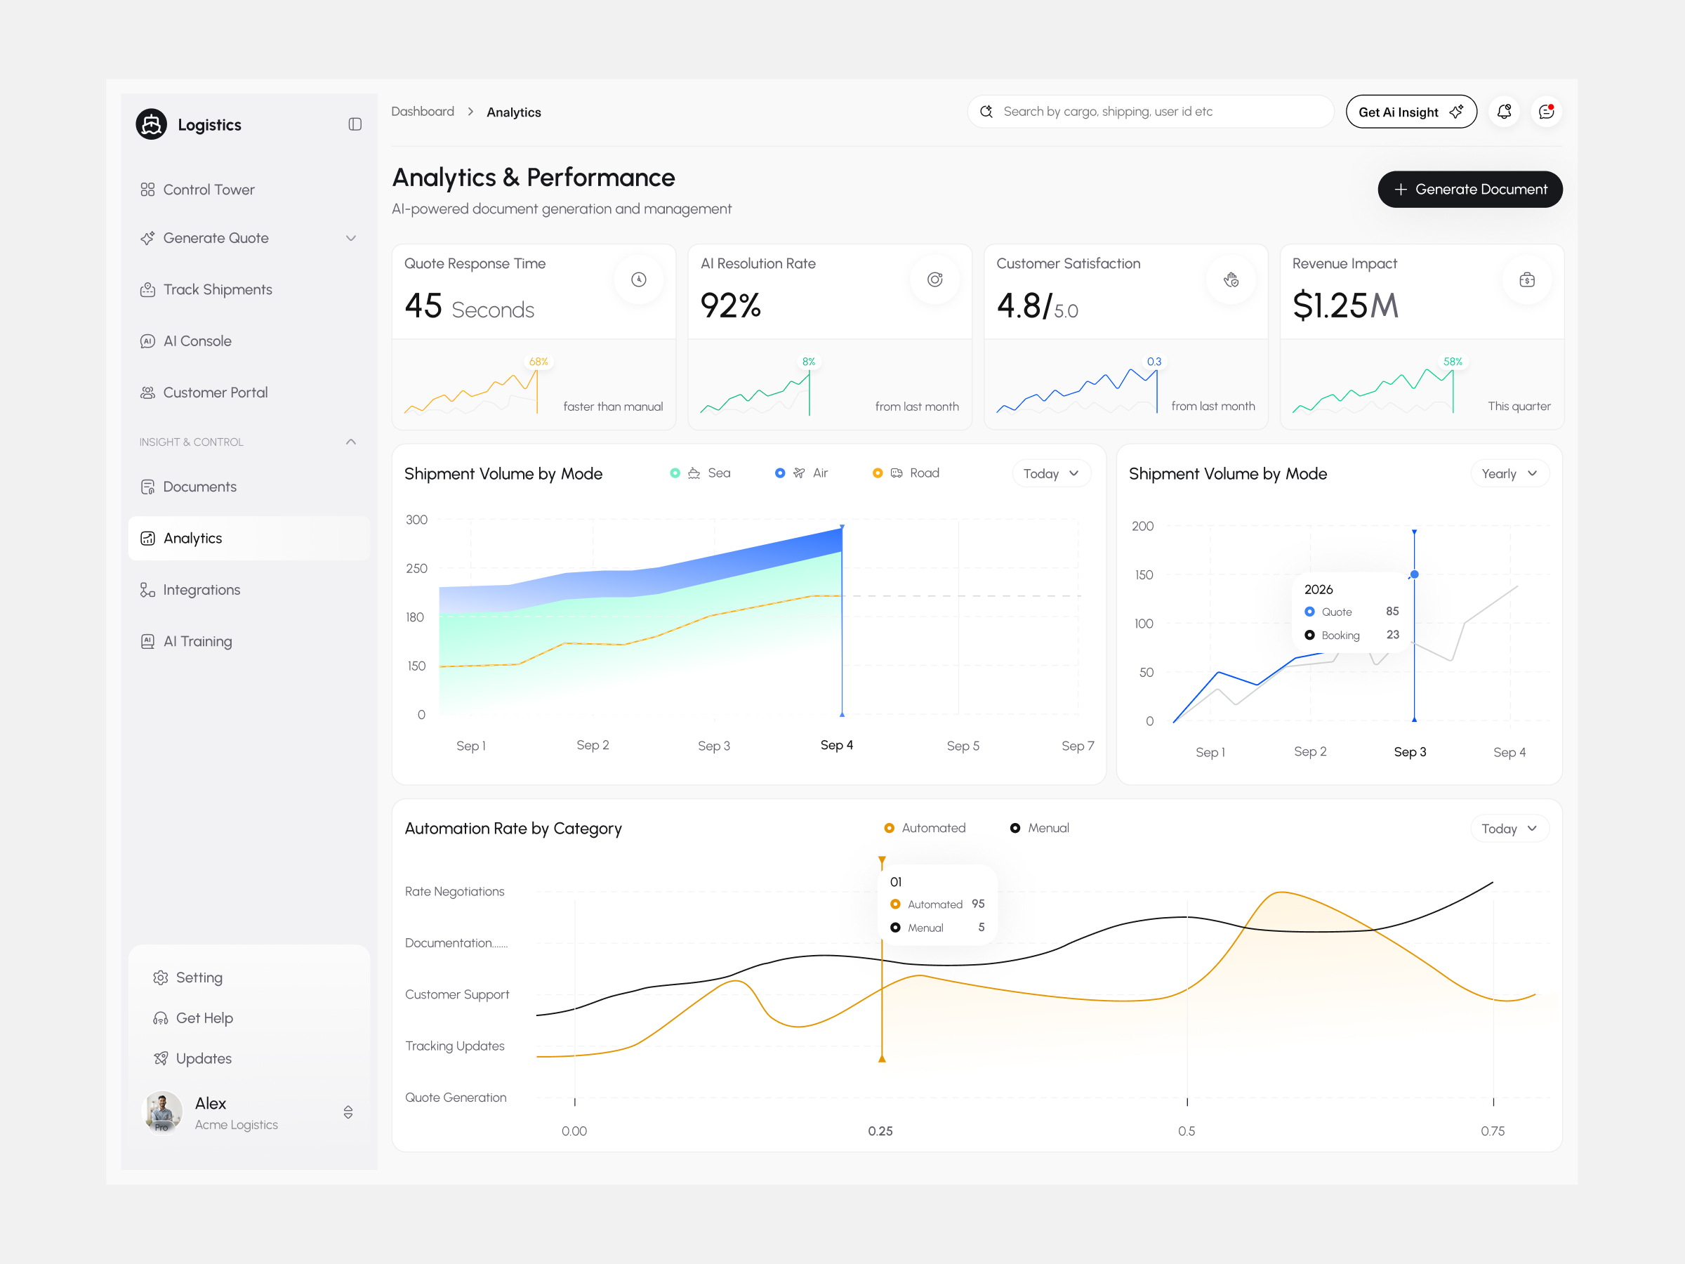
Task: Collapse the sidebar with the panel icon
Action: (x=355, y=124)
